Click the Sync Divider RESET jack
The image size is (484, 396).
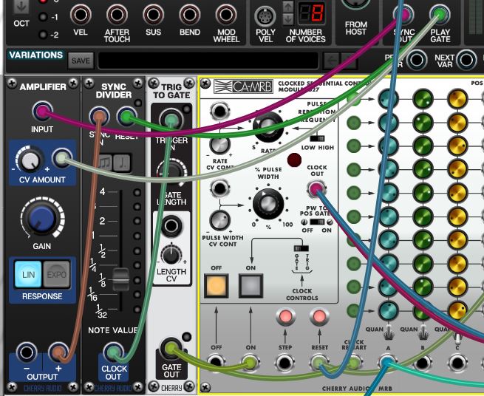(x=126, y=116)
